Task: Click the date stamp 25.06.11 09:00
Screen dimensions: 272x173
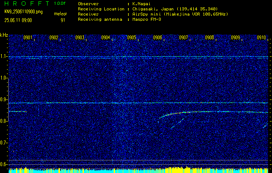Action: [x=18, y=20]
